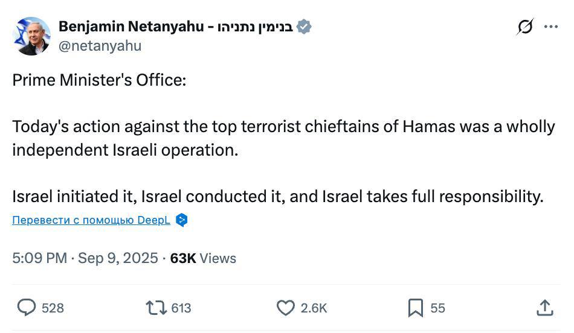Click the repost arrows icon
Viewport: 574px width, 333px height.
[156, 308]
